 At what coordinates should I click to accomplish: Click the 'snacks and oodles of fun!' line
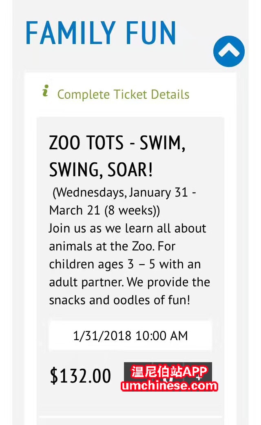(119, 300)
